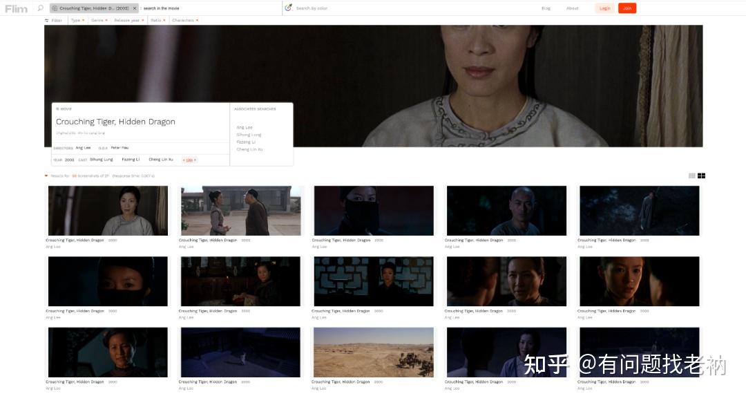Viewport: 746px width, 396px height.
Task: Click the color picker eyedropper icon
Action: tap(288, 8)
